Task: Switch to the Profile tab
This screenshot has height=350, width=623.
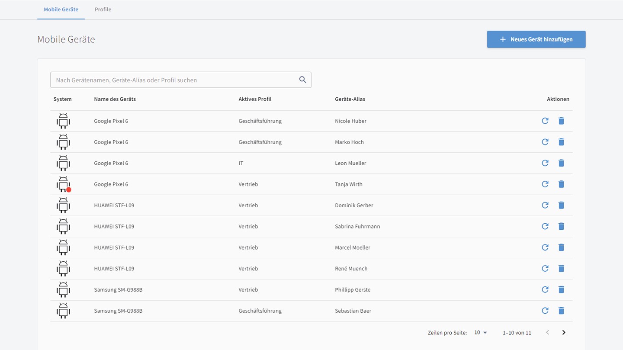Action: click(103, 10)
